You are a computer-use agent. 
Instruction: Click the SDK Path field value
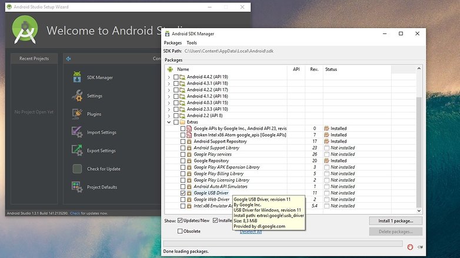(x=229, y=51)
